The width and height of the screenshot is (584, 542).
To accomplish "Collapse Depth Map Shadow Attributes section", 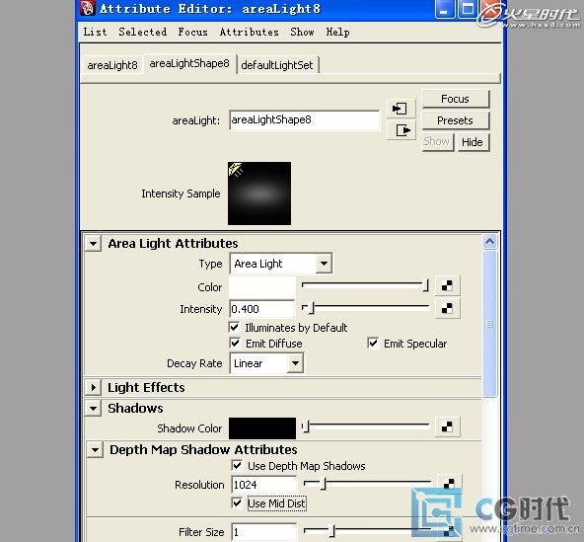I will pyautogui.click(x=96, y=449).
